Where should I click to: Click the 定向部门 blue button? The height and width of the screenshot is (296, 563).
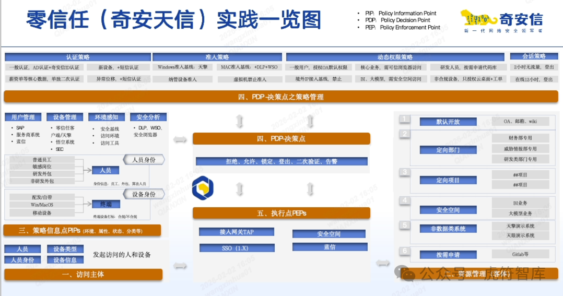click(448, 150)
